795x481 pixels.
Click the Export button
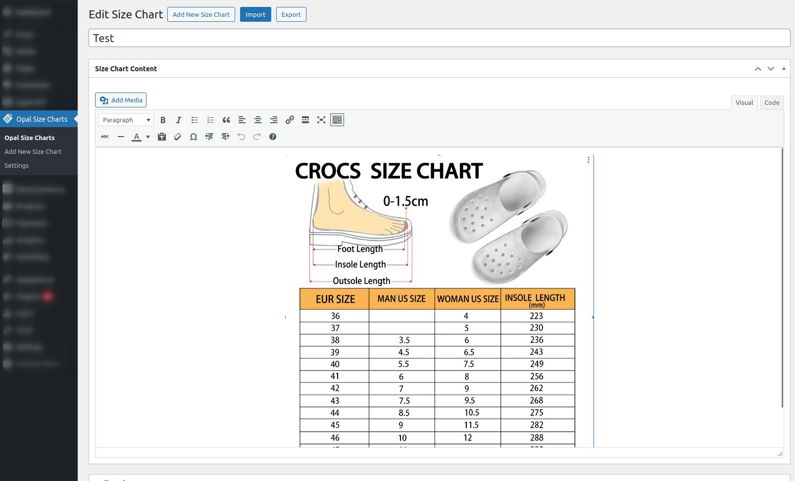click(x=291, y=14)
